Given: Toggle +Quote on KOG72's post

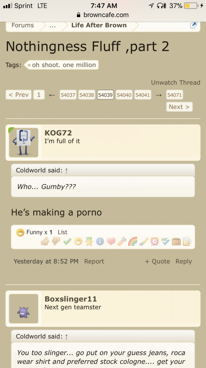Looking at the screenshot, I should pos(157,261).
